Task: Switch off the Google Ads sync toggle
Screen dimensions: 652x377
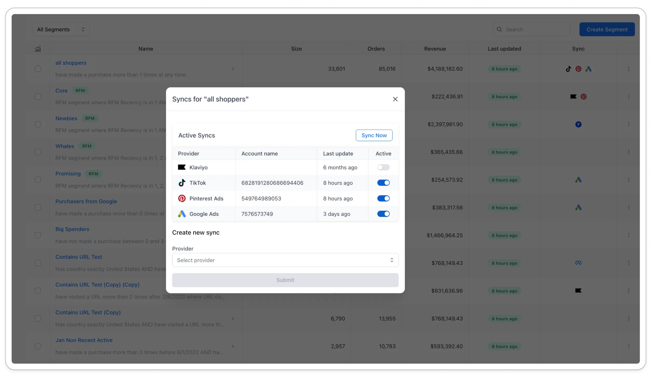Action: point(383,214)
